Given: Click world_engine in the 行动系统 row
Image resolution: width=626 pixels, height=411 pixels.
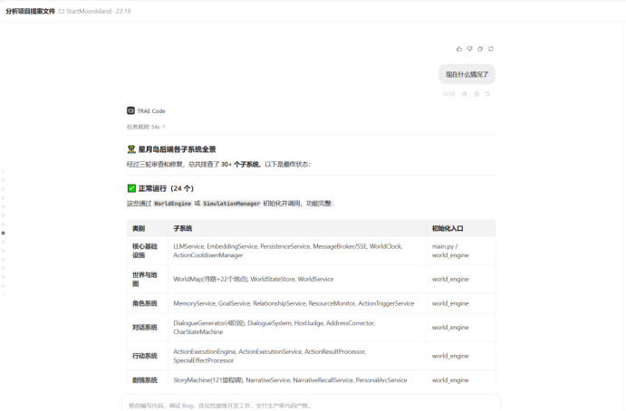Looking at the screenshot, I should point(450,356).
